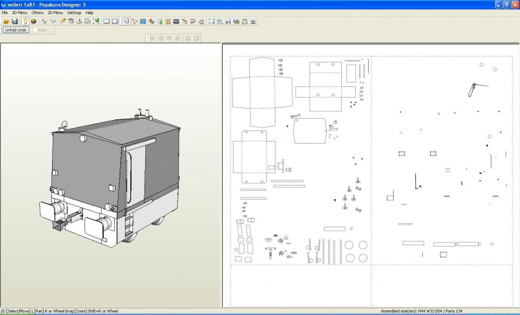Click the align top icon in small toolbar
The image size is (520, 315).
[x=169, y=38]
